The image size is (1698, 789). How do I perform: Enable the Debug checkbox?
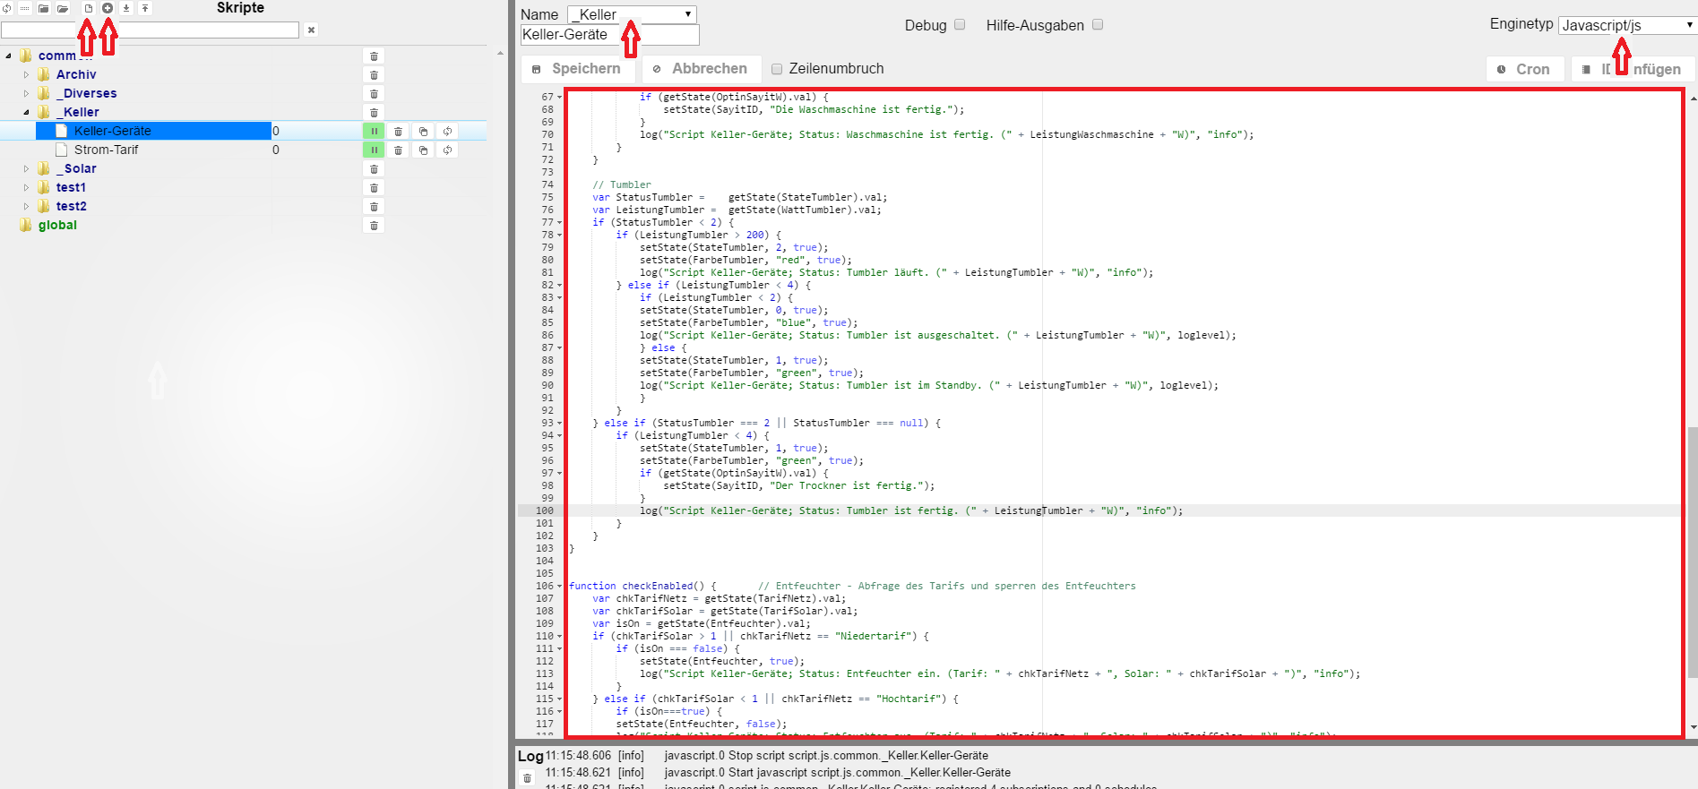[960, 25]
